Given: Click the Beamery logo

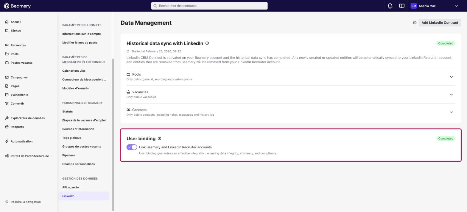Looking at the screenshot, I should [17, 6].
